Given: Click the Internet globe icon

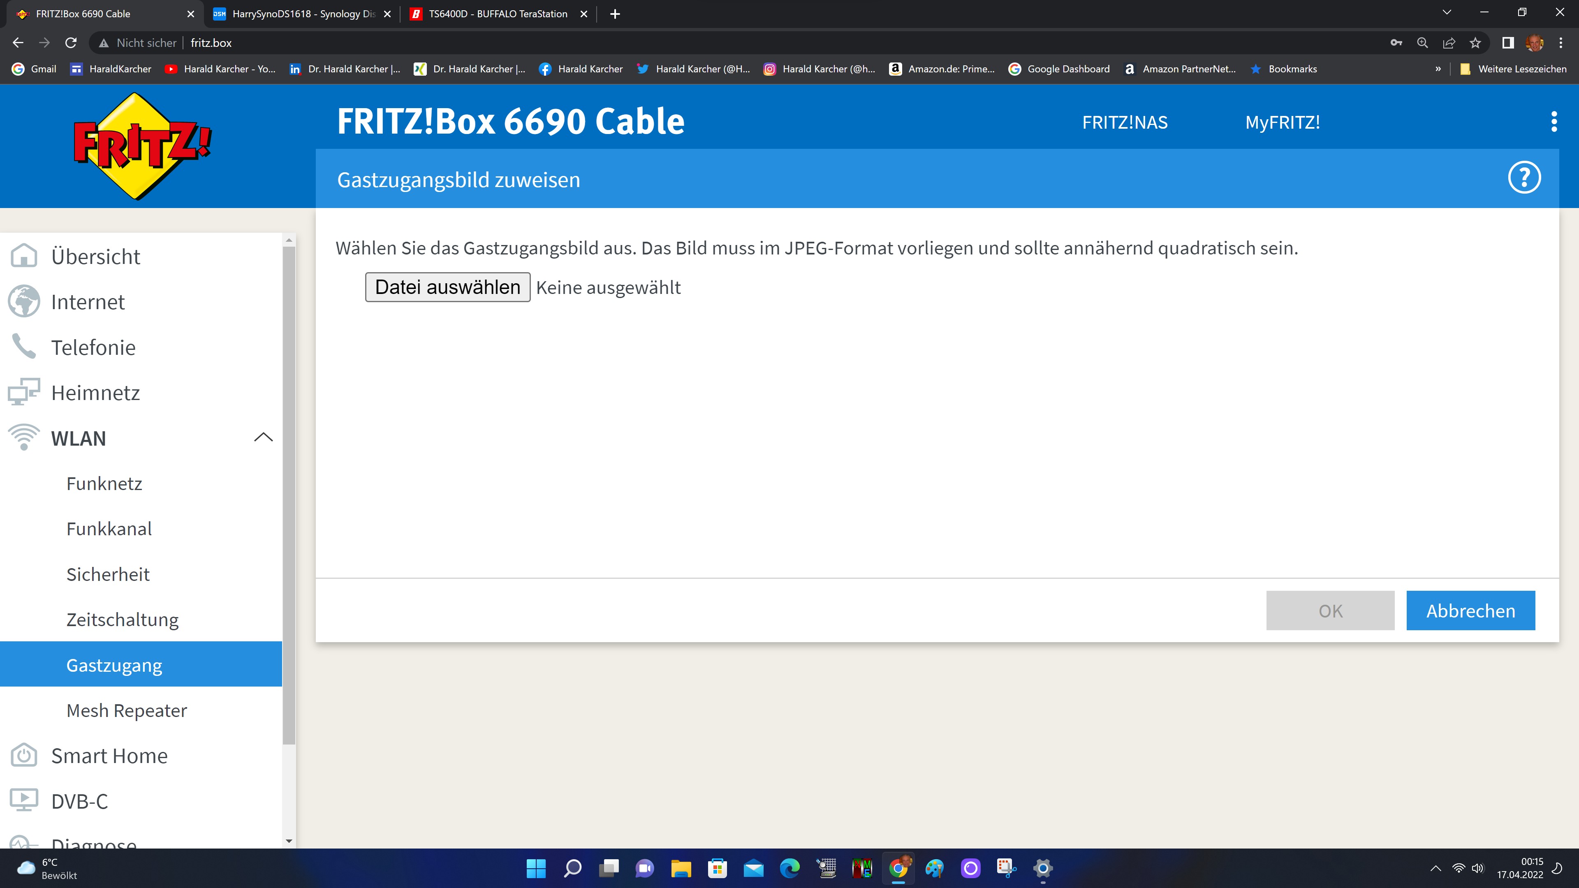Looking at the screenshot, I should 24,301.
